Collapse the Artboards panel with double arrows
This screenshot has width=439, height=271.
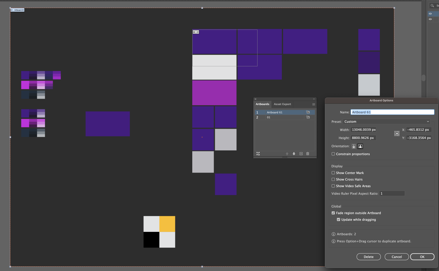point(314,99)
